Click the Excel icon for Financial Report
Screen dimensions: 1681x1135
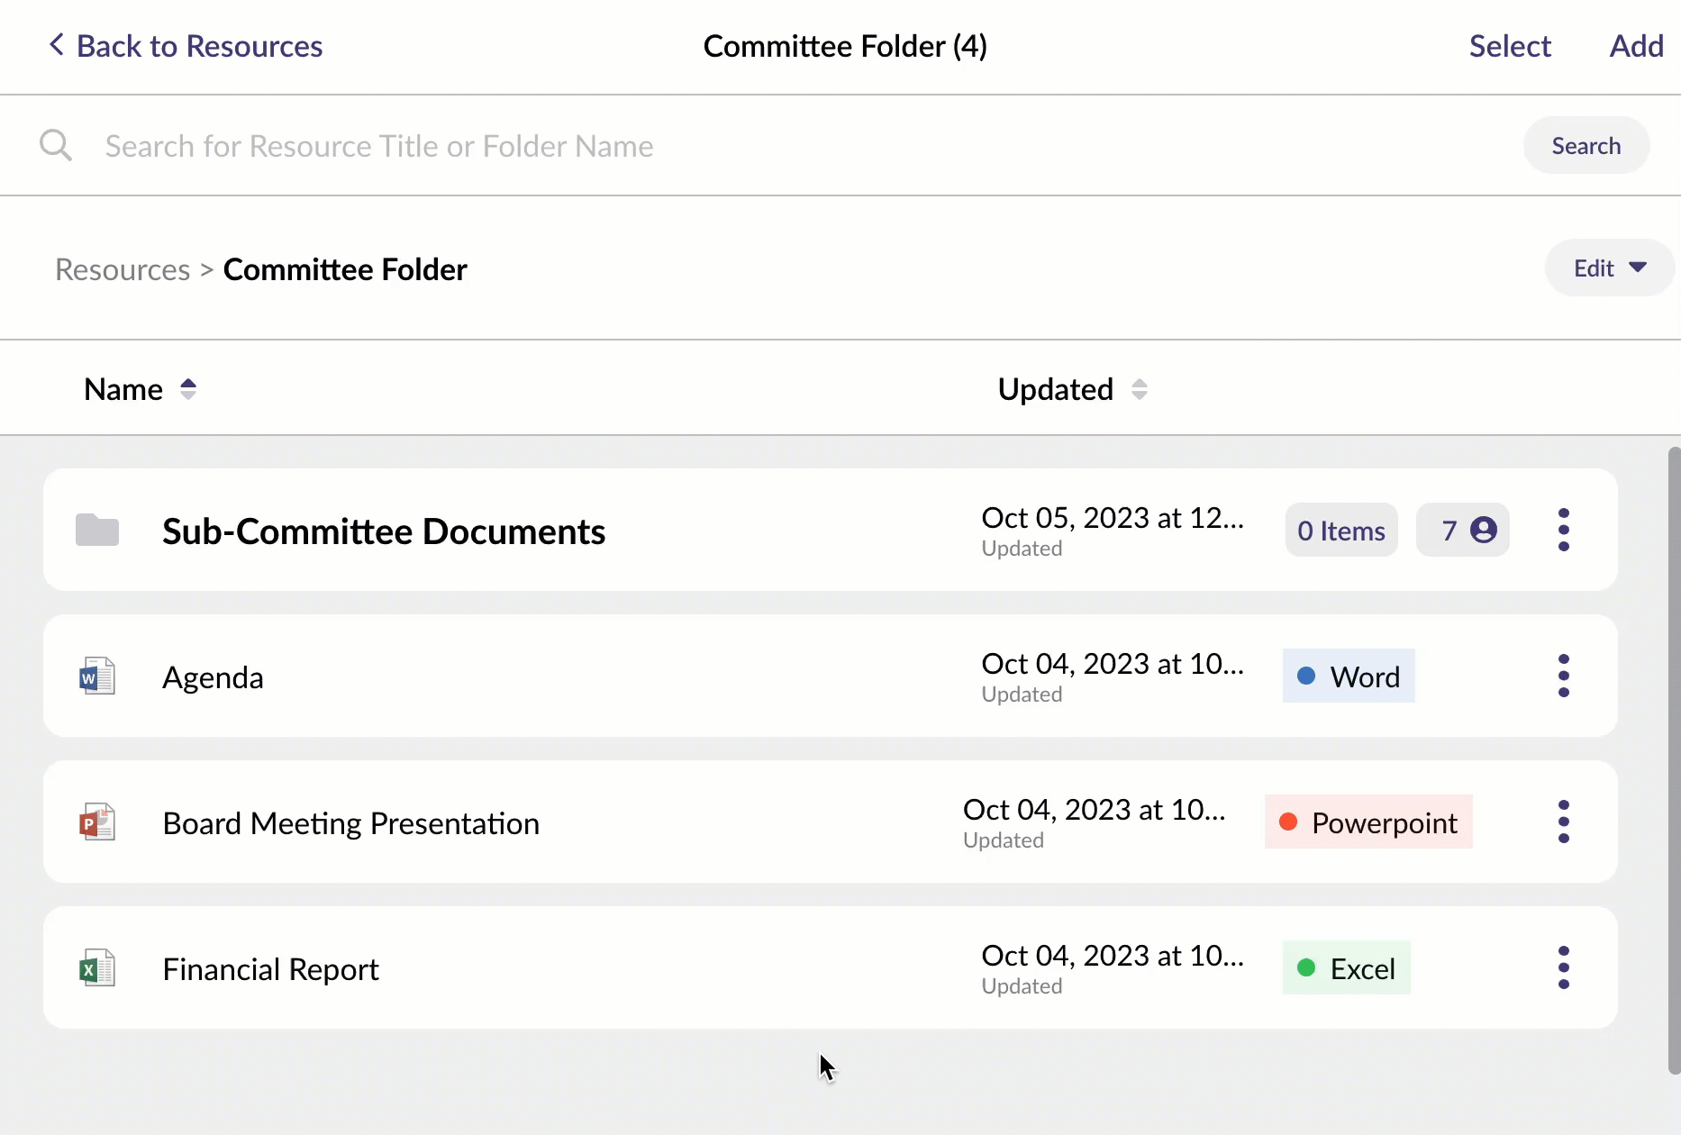(97, 968)
